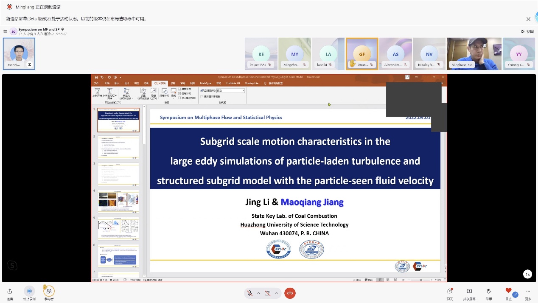
Task: Open the More options ellipsis menu
Action: (528, 291)
